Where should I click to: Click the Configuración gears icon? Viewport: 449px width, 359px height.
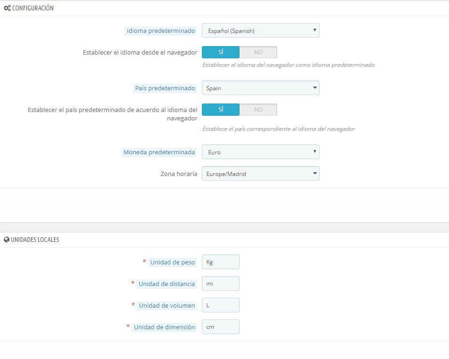[x=7, y=8]
